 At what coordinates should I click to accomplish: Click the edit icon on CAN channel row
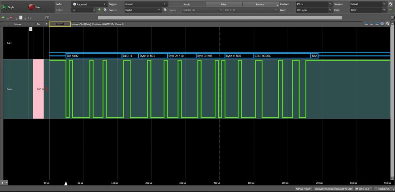[x=31, y=29]
